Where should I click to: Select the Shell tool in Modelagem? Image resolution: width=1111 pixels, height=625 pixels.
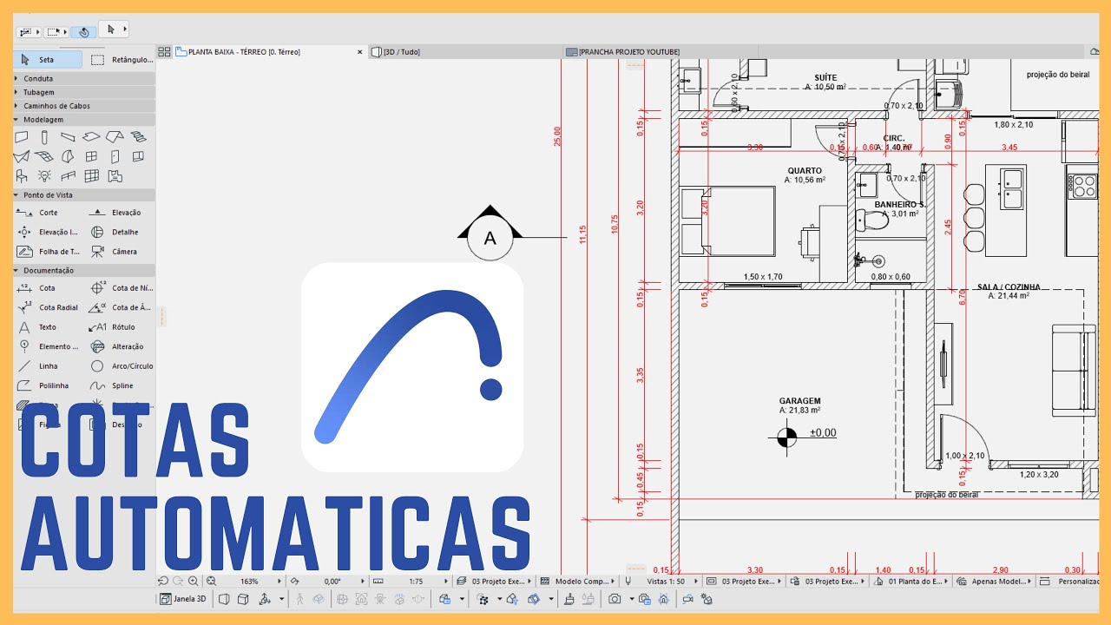(x=22, y=156)
